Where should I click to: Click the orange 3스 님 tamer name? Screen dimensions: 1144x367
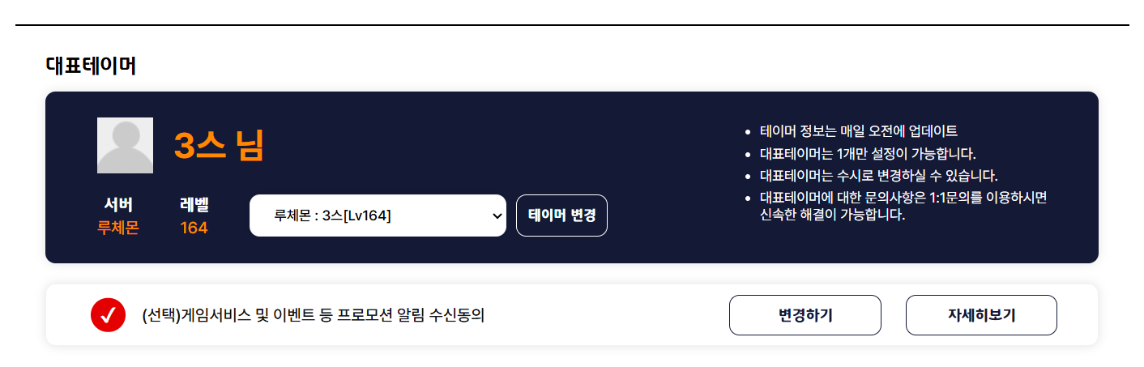pyautogui.click(x=219, y=147)
